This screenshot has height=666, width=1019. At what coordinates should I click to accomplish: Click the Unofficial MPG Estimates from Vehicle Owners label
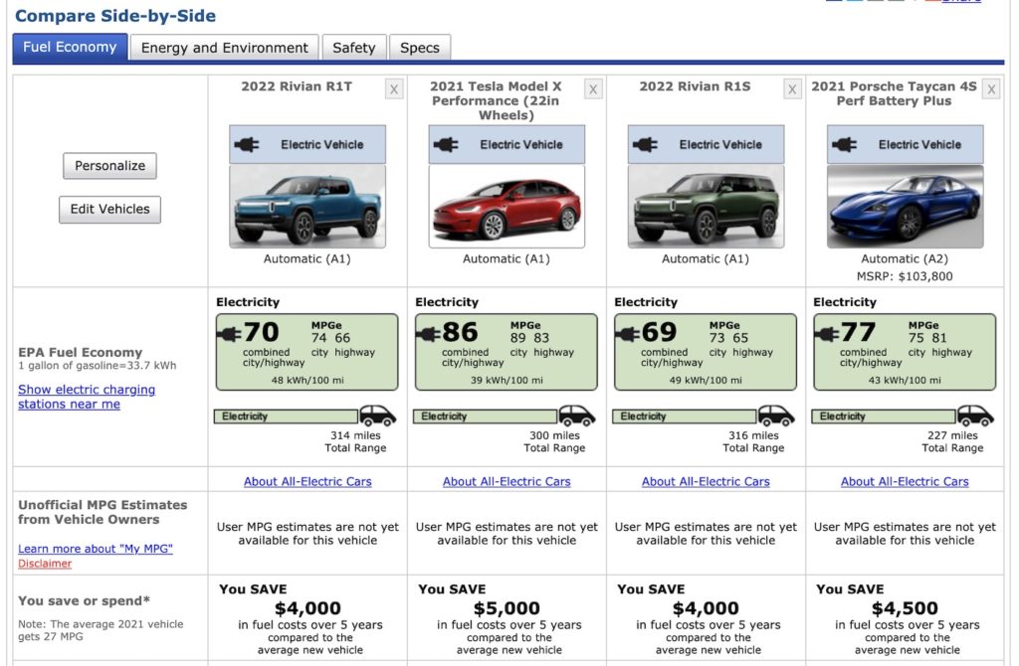pos(102,512)
